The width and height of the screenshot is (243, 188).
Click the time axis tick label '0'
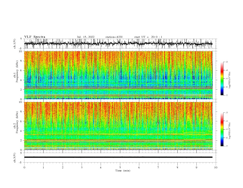24,167
